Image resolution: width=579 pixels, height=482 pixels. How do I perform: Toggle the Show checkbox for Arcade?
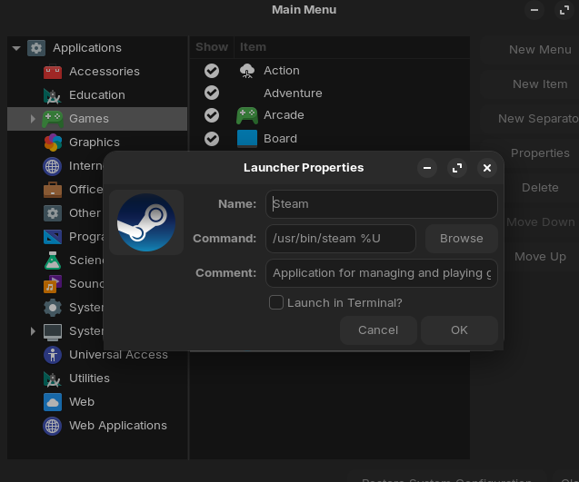coord(212,115)
